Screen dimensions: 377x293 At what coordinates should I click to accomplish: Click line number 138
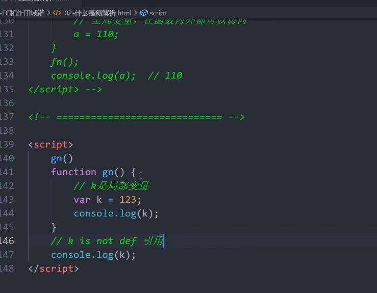point(7,131)
